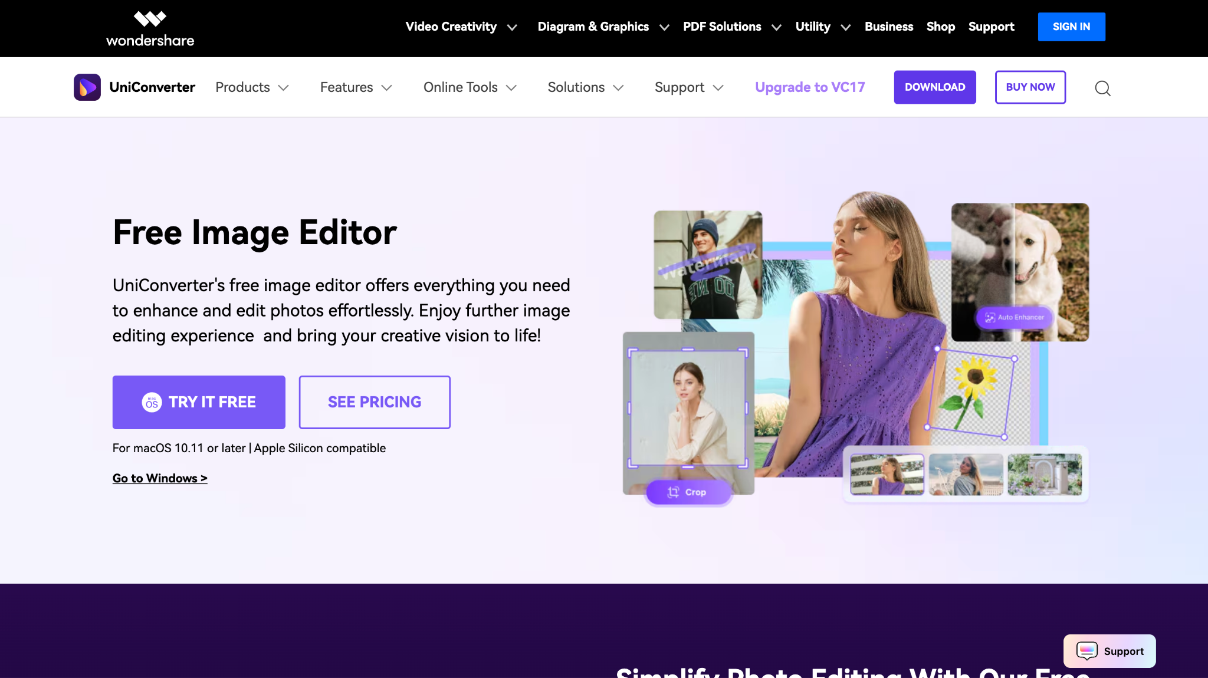Click the Go to Windows link
This screenshot has width=1208, height=678.
click(159, 478)
